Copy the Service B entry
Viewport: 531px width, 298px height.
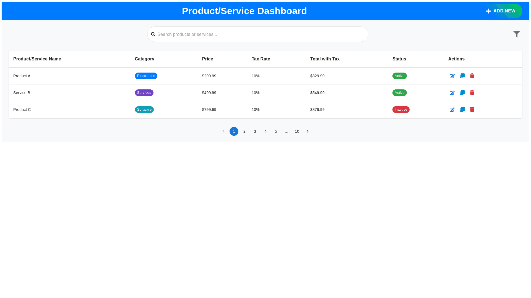pos(462,93)
